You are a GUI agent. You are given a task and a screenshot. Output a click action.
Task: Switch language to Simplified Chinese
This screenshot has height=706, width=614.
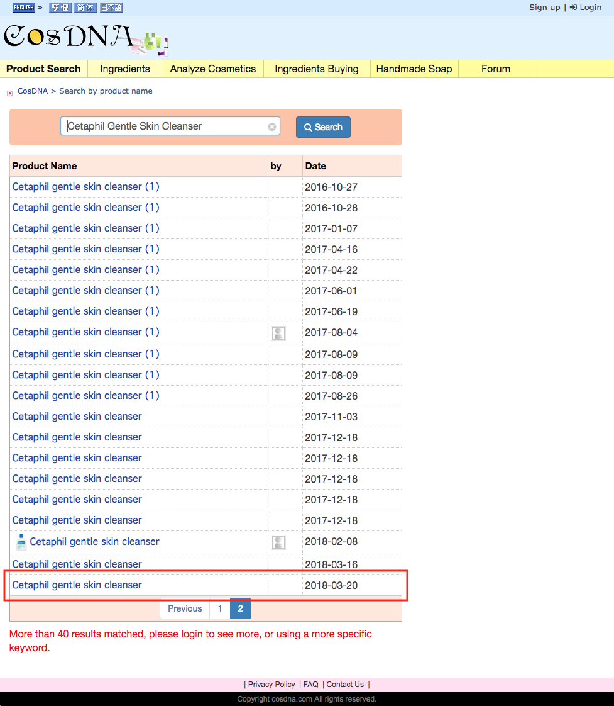(x=85, y=7)
